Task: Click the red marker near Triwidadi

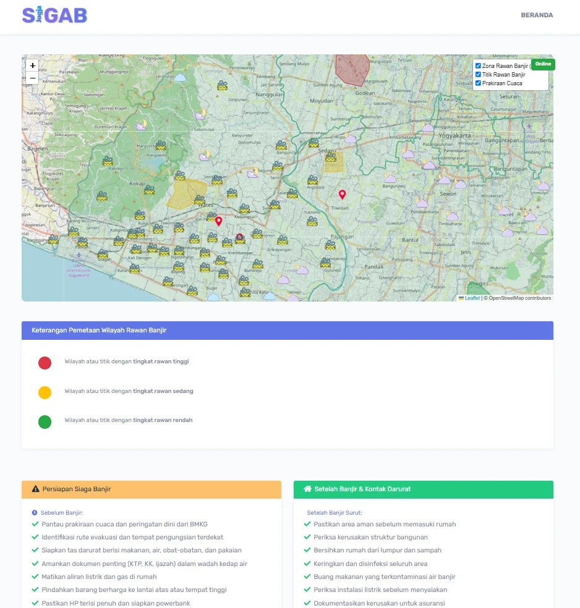Action: (x=342, y=194)
